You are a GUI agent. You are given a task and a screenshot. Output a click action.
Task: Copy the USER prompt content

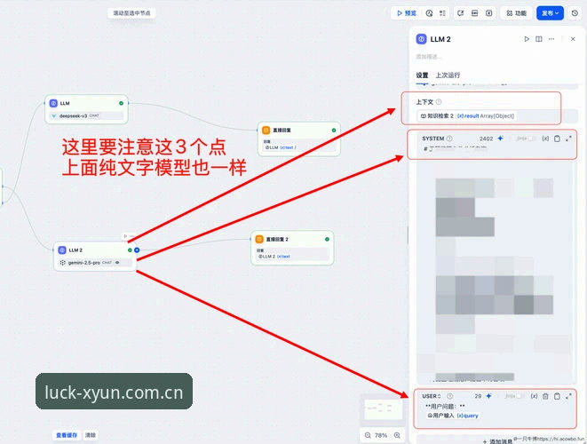point(557,396)
